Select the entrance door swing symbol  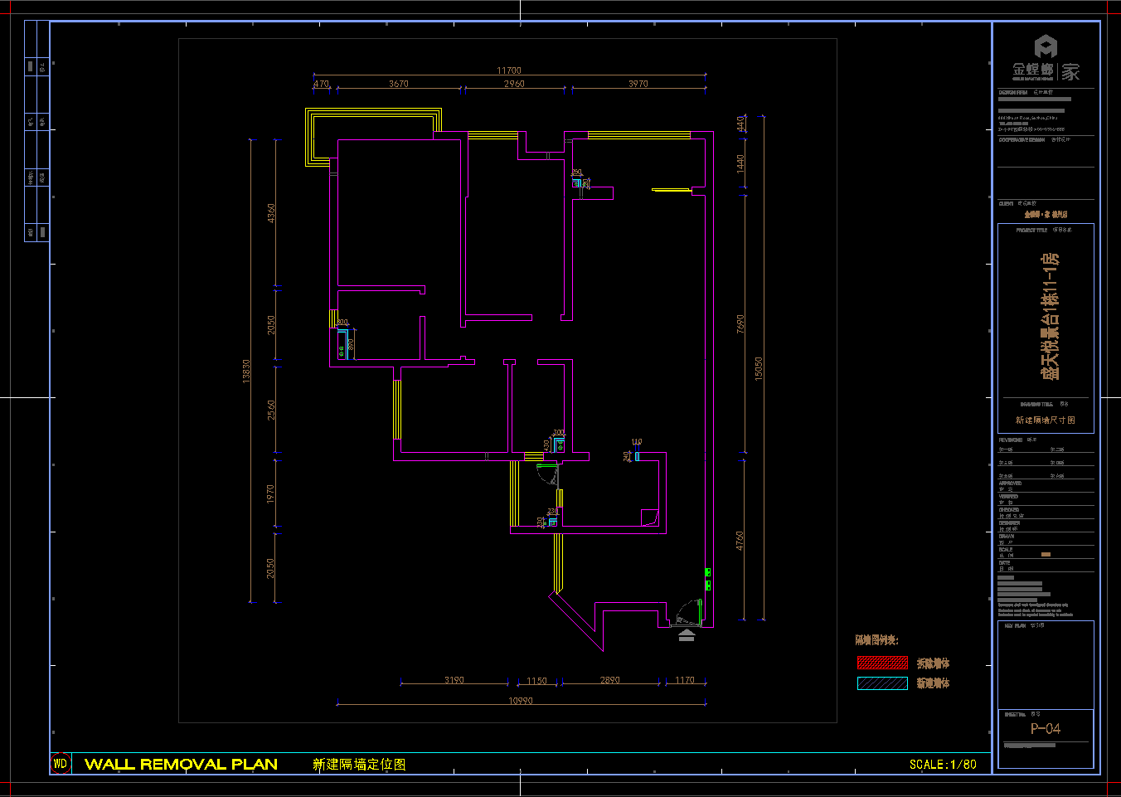(688, 614)
